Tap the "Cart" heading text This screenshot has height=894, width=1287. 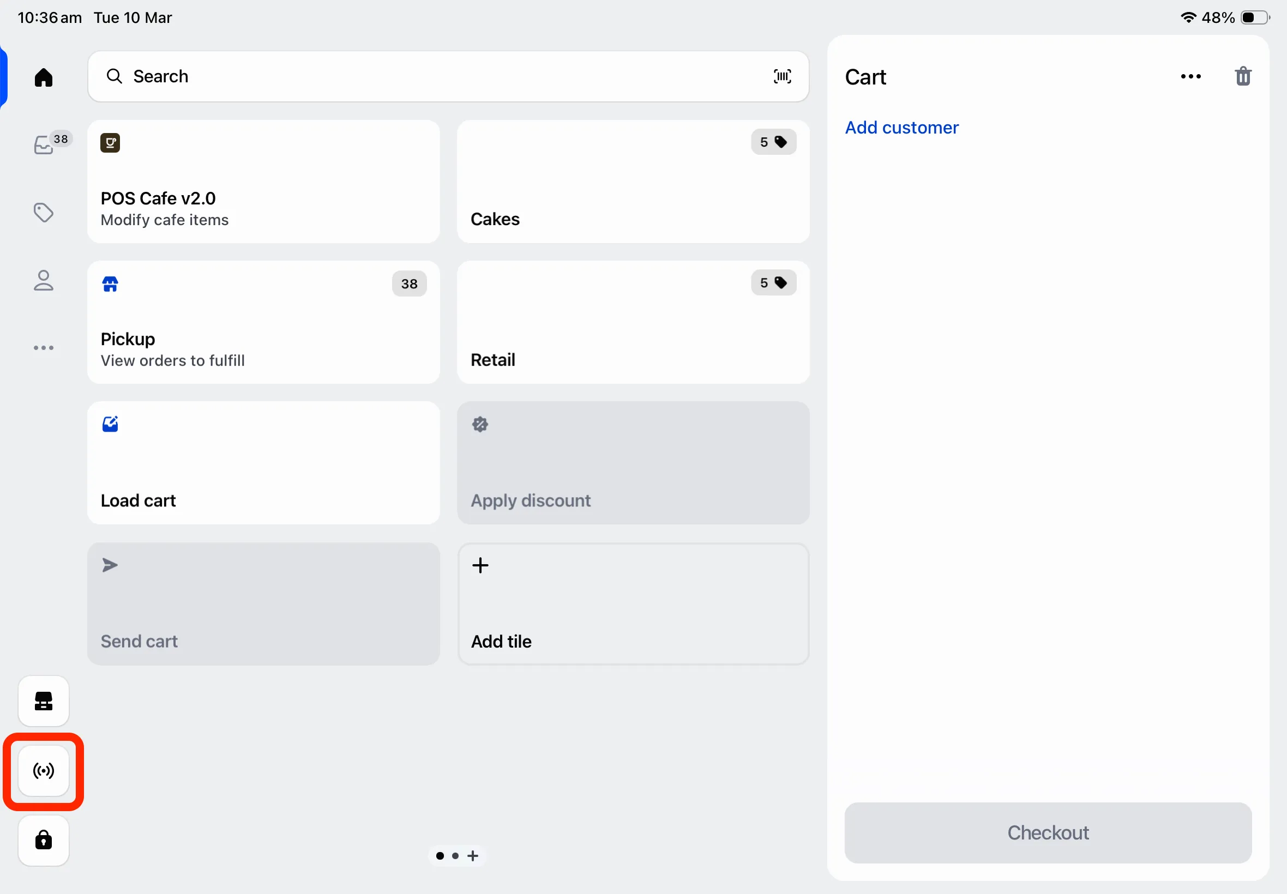(x=865, y=77)
